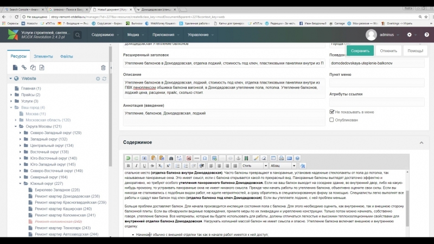
Task: Click the search magnifier in MODX header
Action: click(78, 35)
